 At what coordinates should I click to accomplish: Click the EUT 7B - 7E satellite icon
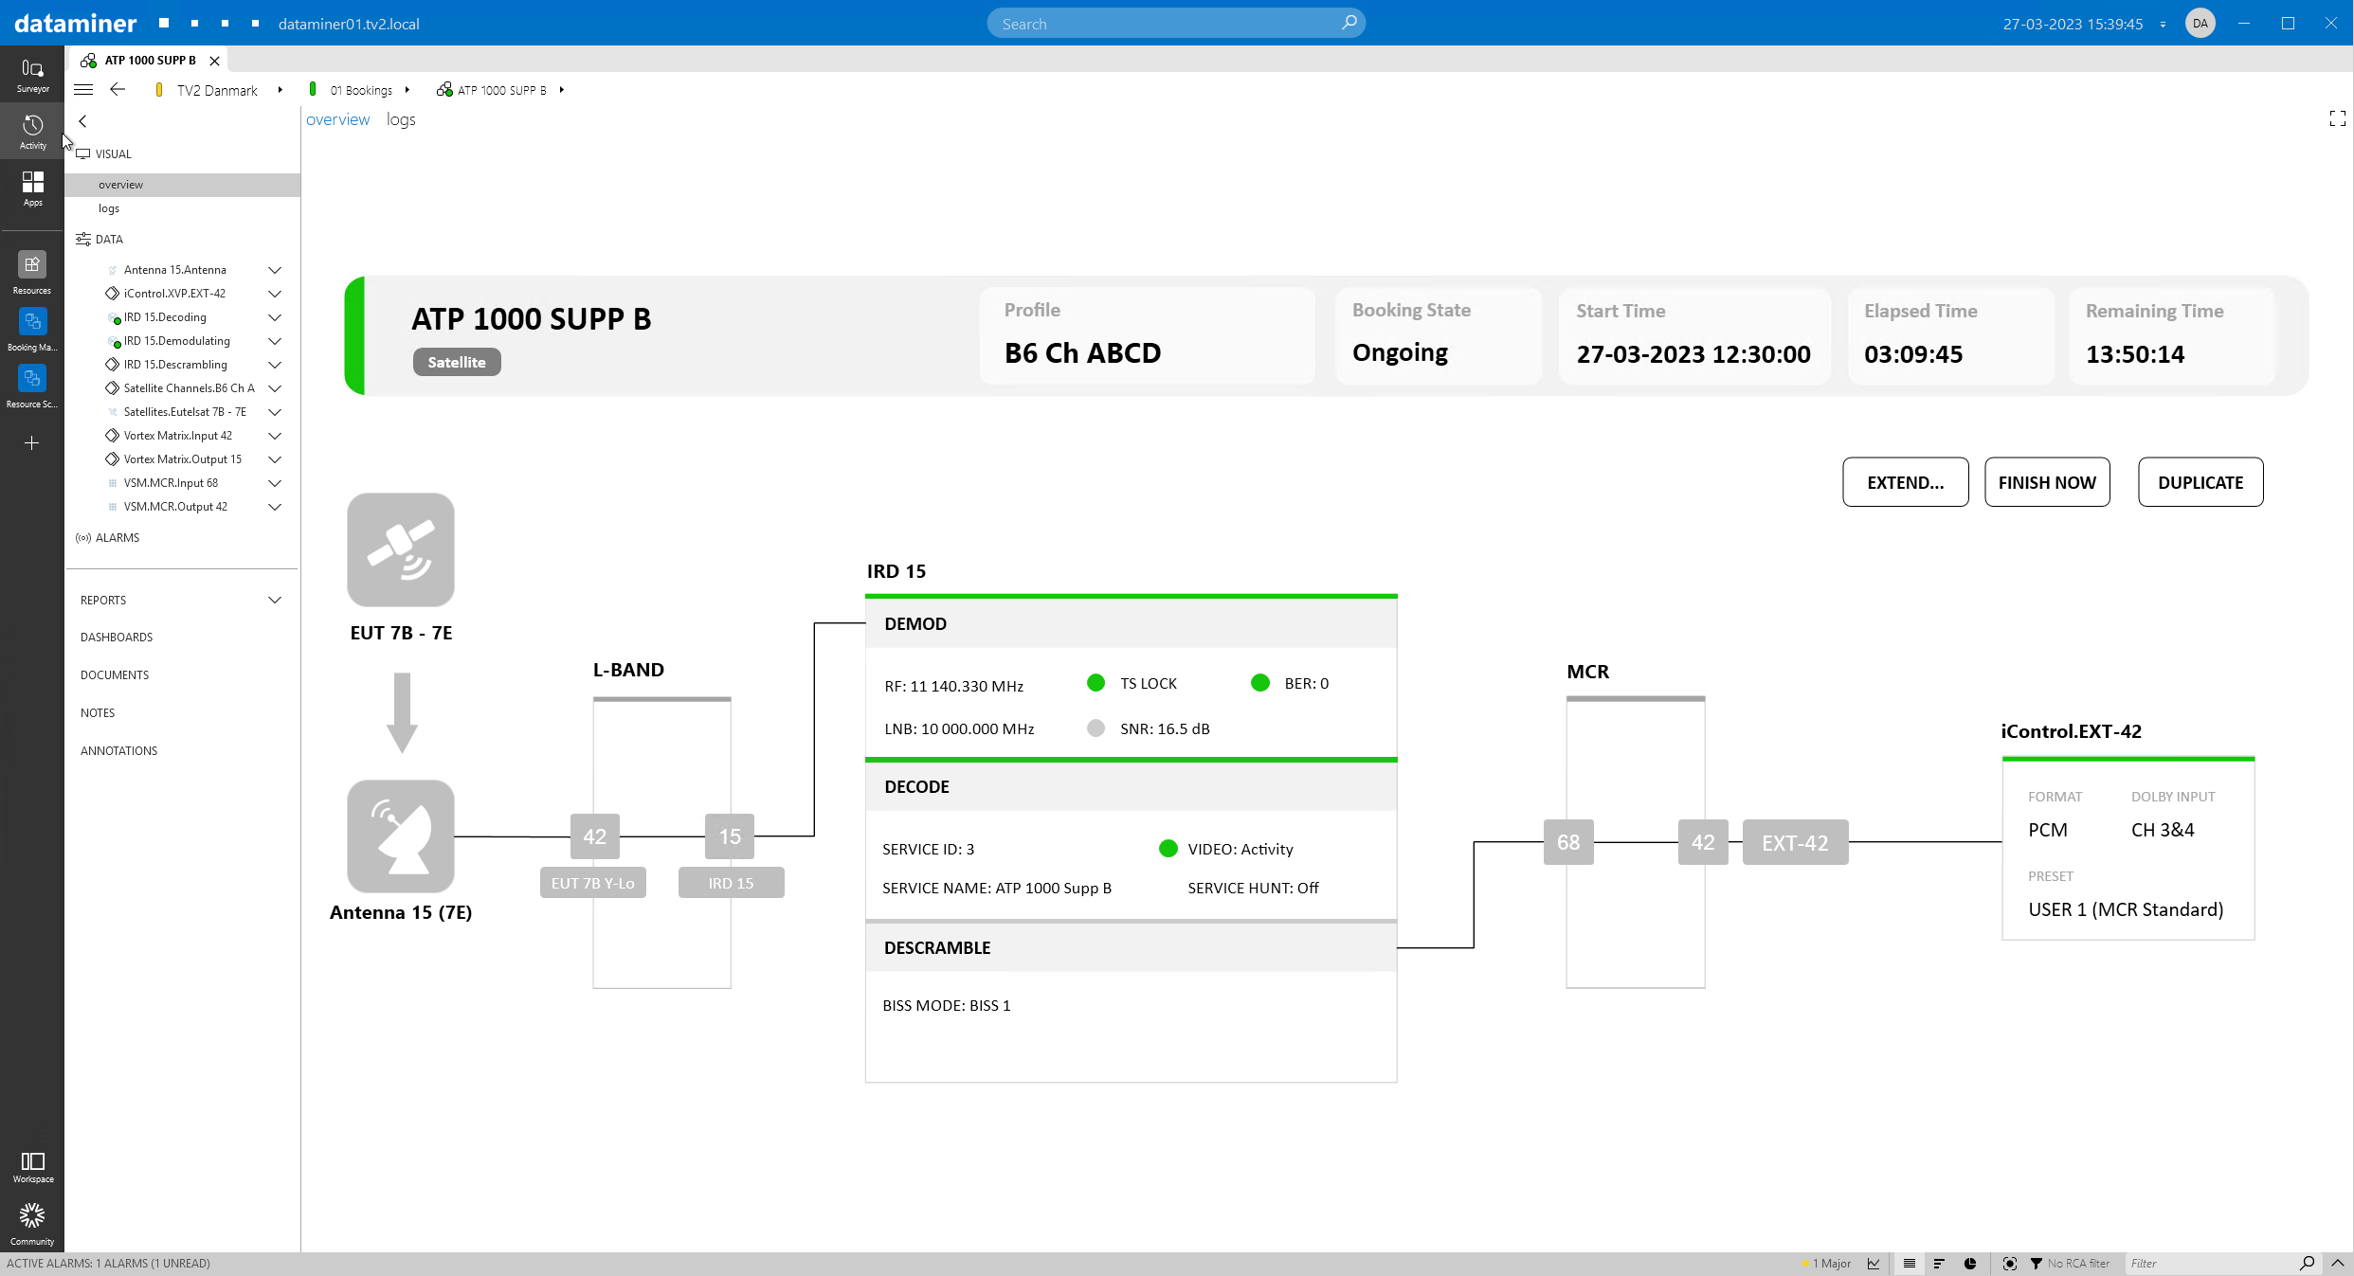point(401,549)
